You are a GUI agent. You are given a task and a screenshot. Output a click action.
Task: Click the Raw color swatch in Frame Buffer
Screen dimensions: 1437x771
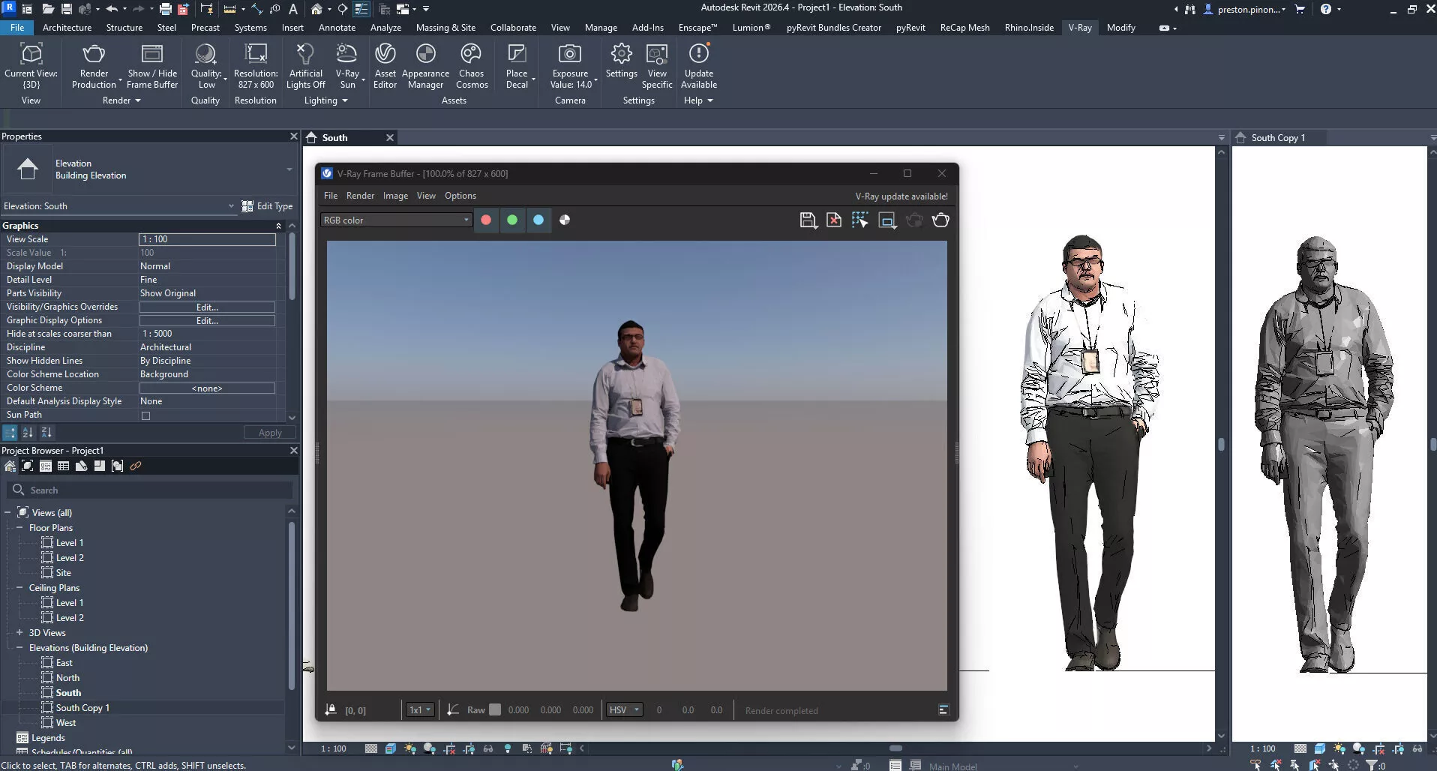pos(495,710)
